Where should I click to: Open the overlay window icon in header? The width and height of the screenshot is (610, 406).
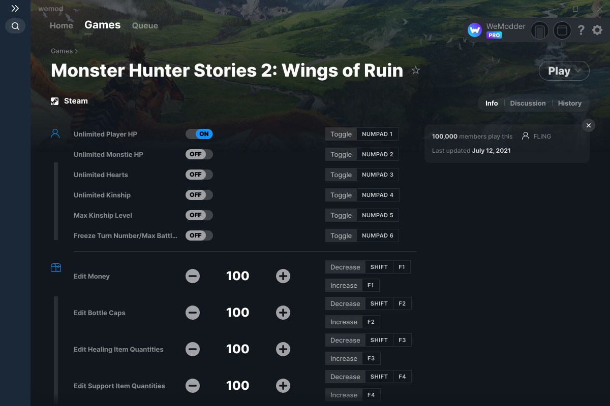[562, 30]
